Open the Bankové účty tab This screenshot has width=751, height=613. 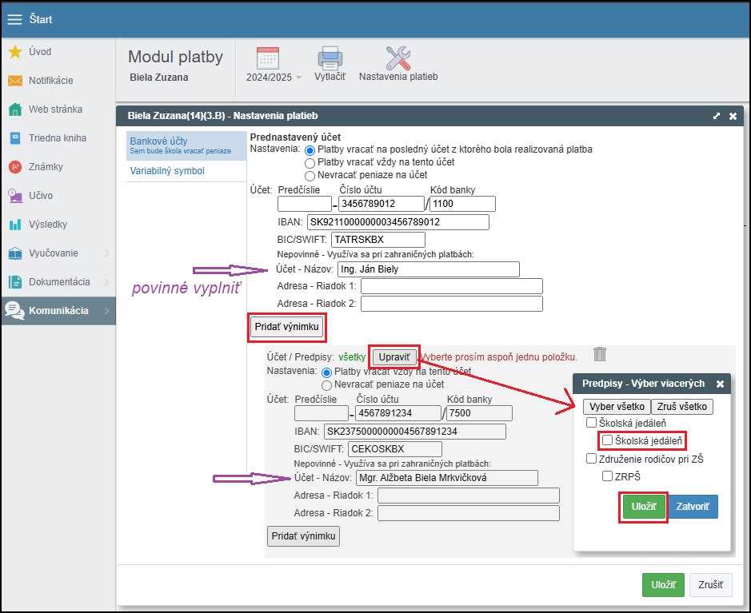[158, 141]
